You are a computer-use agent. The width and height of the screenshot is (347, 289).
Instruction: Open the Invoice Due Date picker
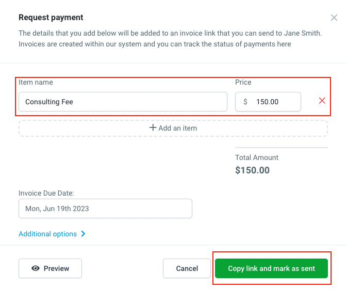105,209
